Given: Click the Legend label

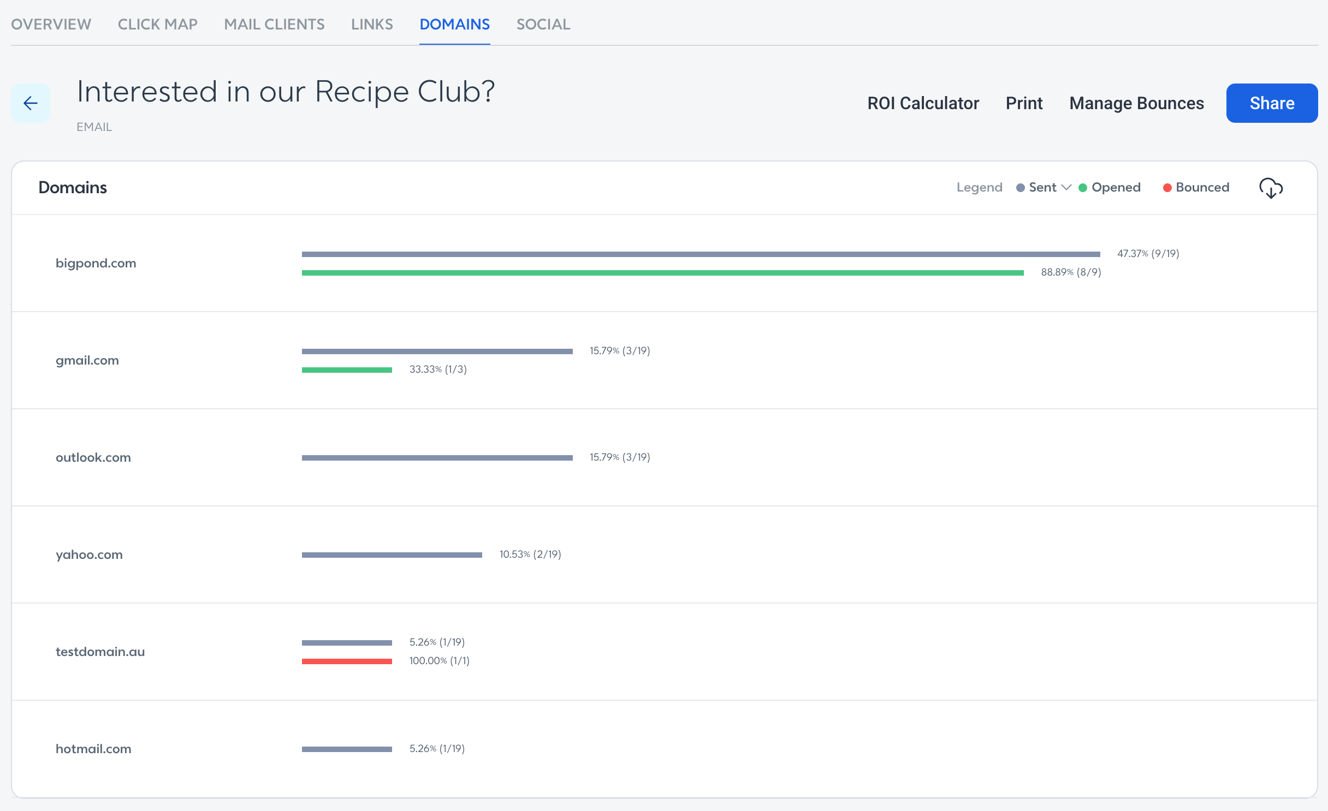Looking at the screenshot, I should point(980,187).
